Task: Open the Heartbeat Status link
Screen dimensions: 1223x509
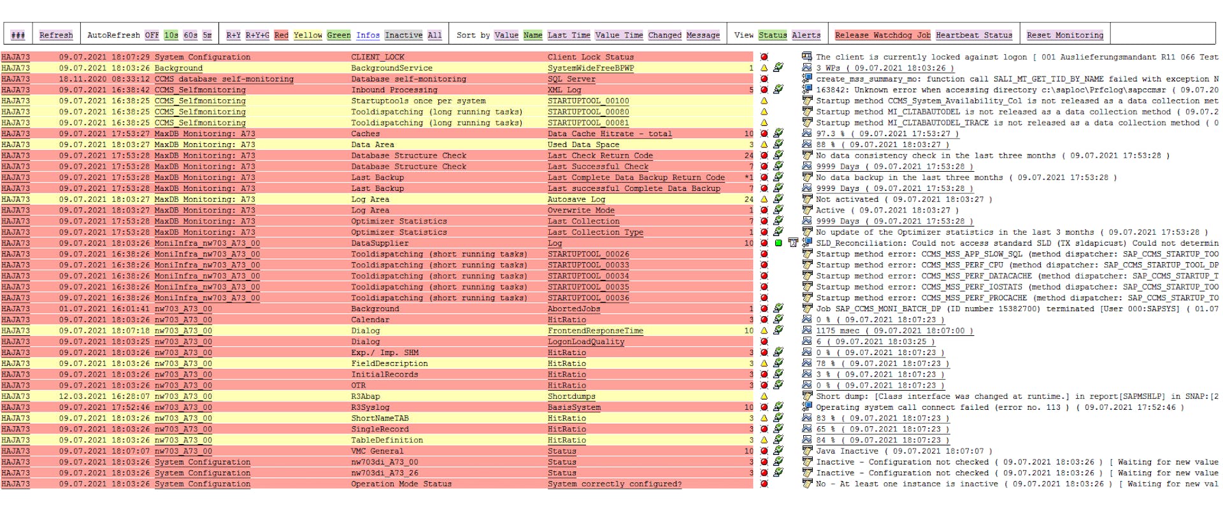Action: pyautogui.click(x=973, y=36)
